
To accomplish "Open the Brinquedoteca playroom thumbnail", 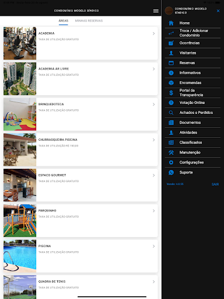I will pos(20,114).
